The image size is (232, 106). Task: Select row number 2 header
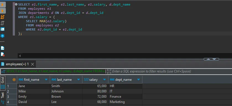tap(12, 91)
